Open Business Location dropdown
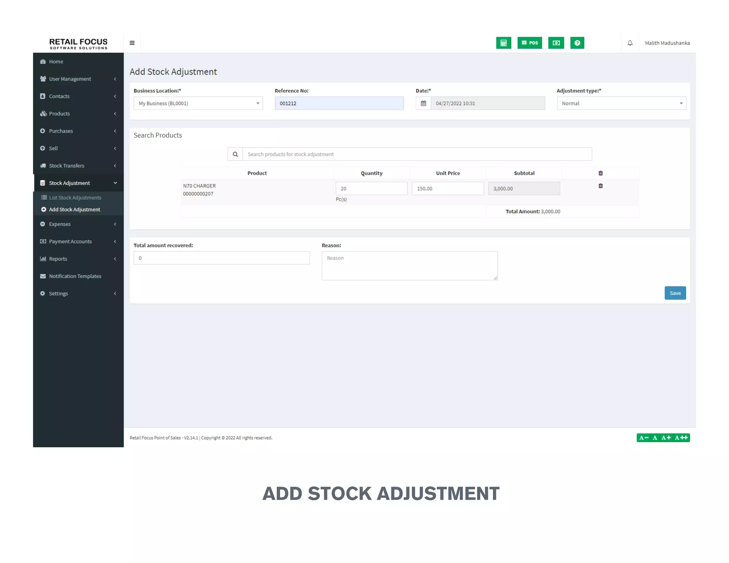729x563 pixels. [x=198, y=104]
